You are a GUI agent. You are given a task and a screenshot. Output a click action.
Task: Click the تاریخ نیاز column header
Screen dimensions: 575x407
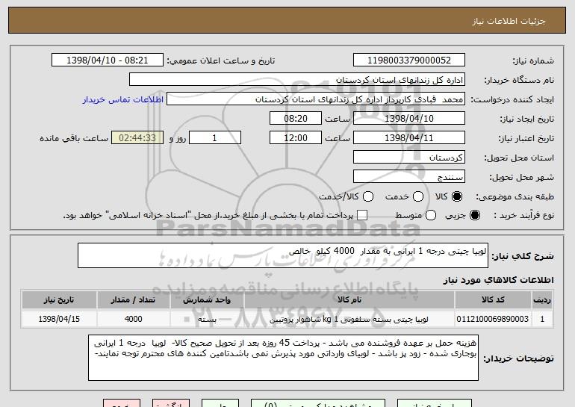point(59,300)
